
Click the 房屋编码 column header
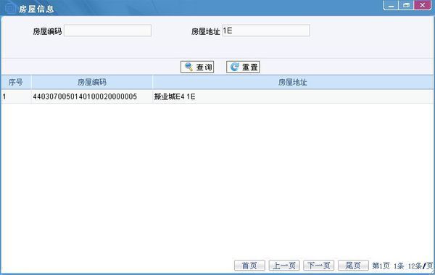92,82
